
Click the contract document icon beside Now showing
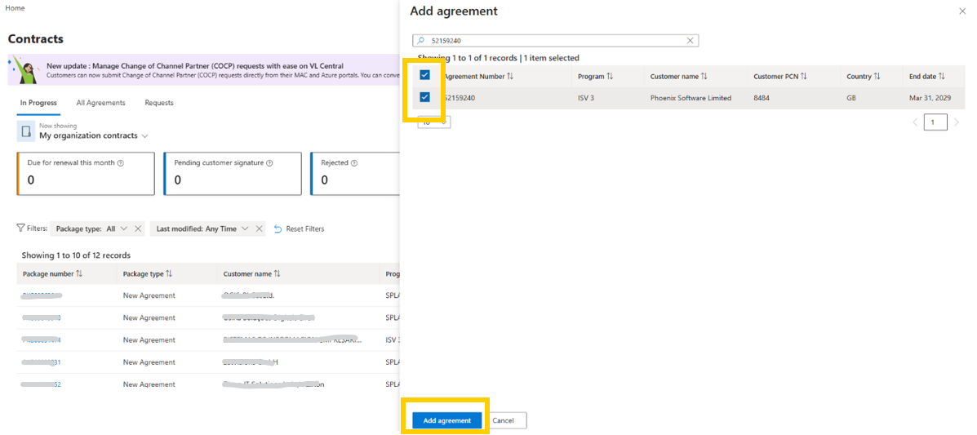(x=26, y=131)
